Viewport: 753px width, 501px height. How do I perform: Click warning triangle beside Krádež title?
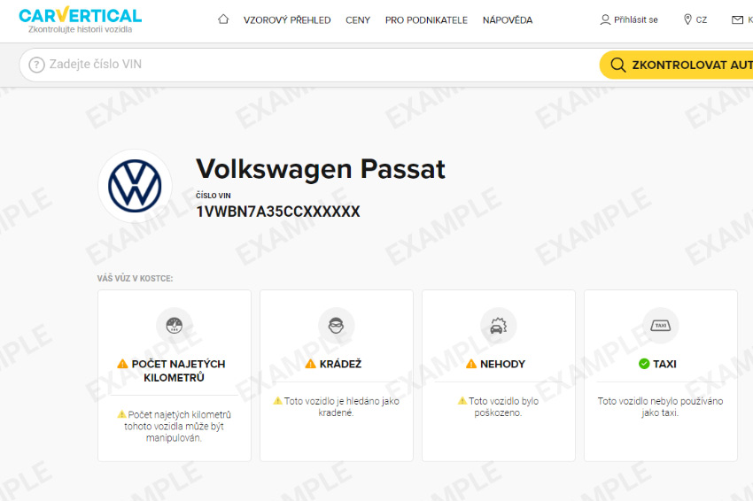311,364
